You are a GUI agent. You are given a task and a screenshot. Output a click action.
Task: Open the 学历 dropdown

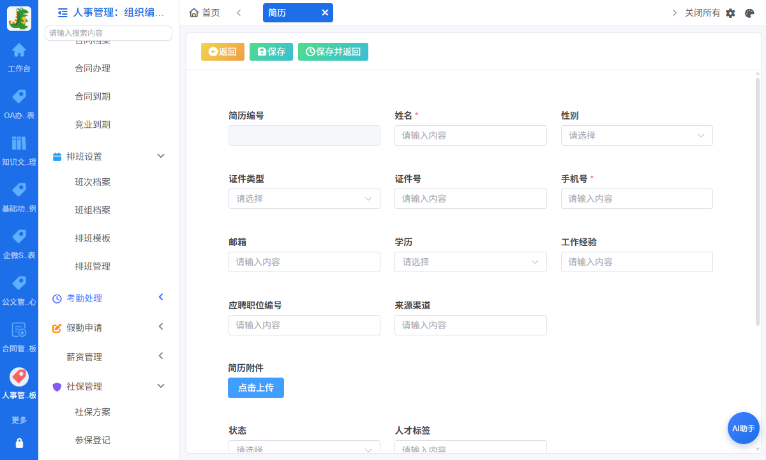tap(471, 262)
